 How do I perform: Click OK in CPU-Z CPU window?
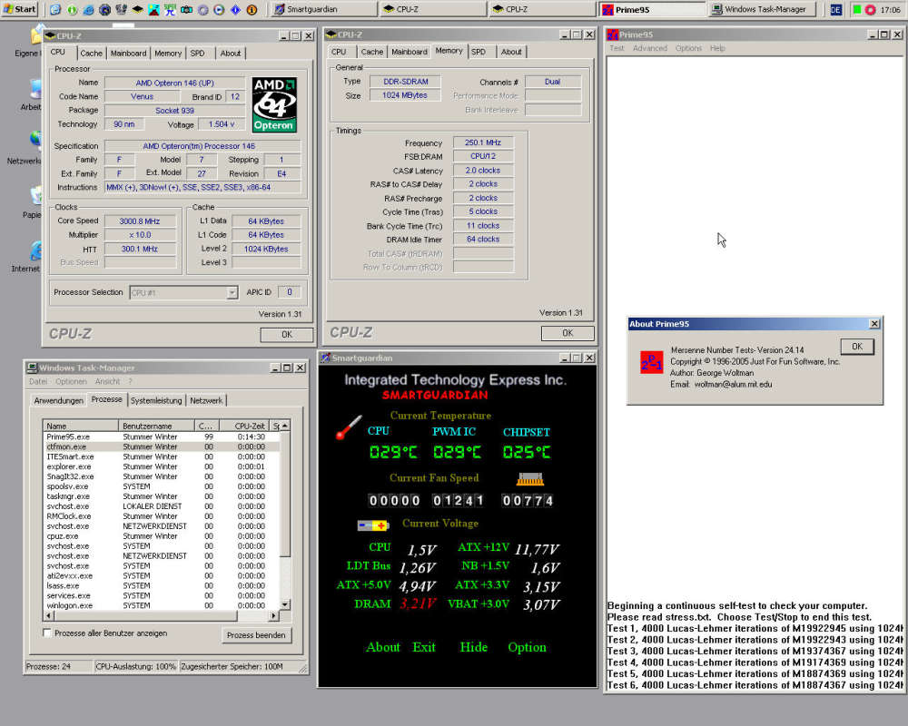click(287, 335)
